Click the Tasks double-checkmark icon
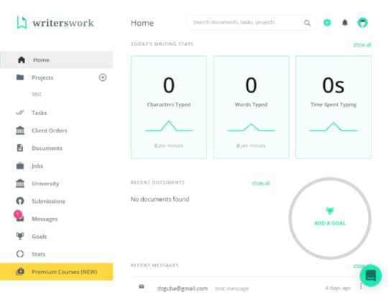The width and height of the screenshot is (388, 294). 20,113
